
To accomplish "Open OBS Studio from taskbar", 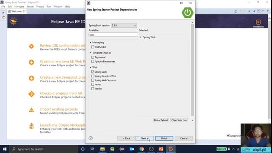I will tap(151, 149).
